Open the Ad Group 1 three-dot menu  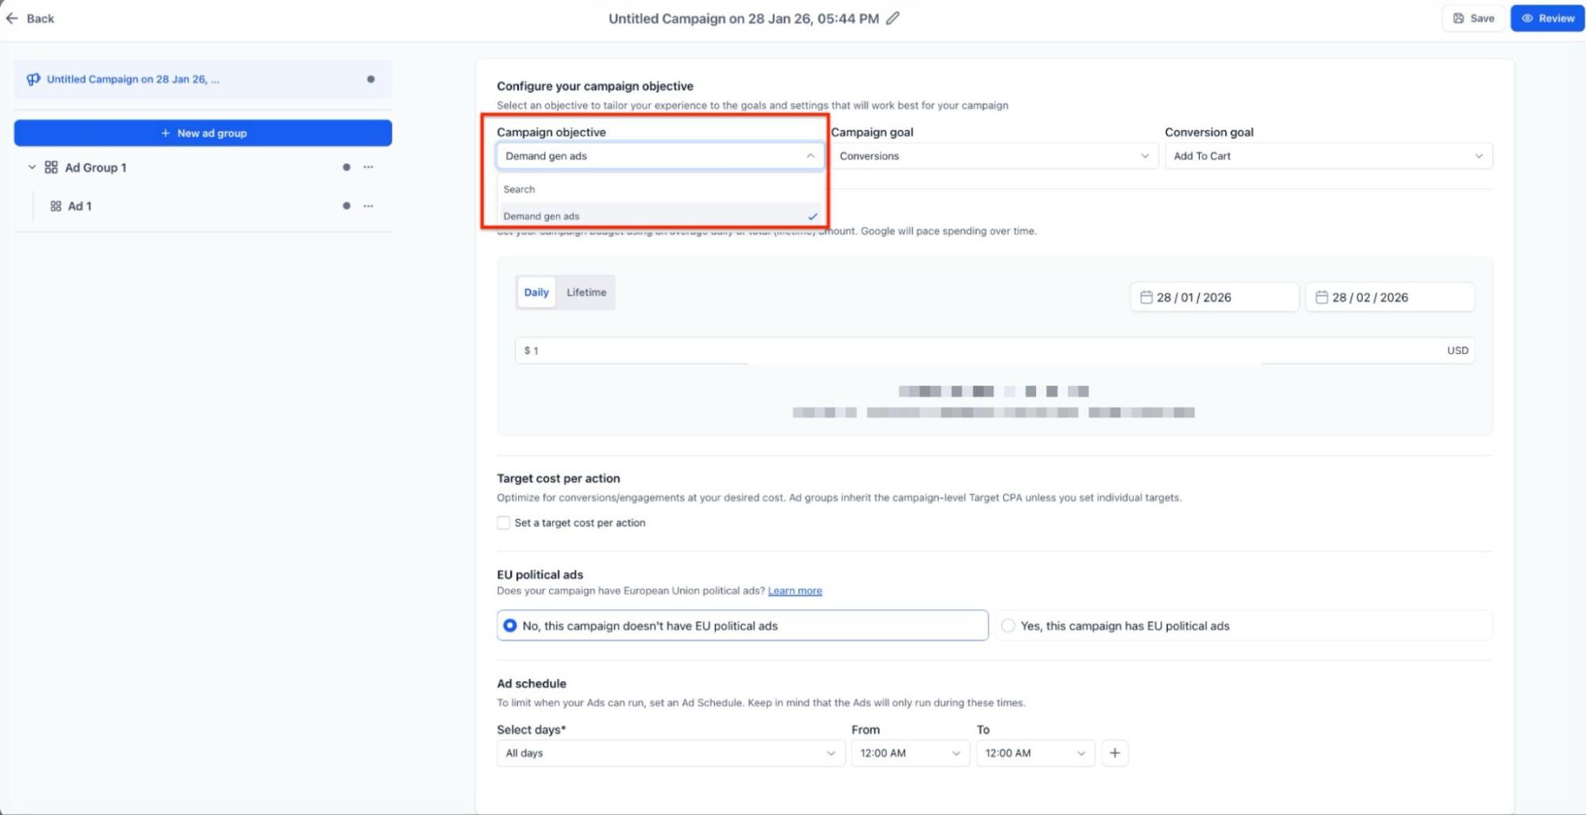tap(368, 167)
